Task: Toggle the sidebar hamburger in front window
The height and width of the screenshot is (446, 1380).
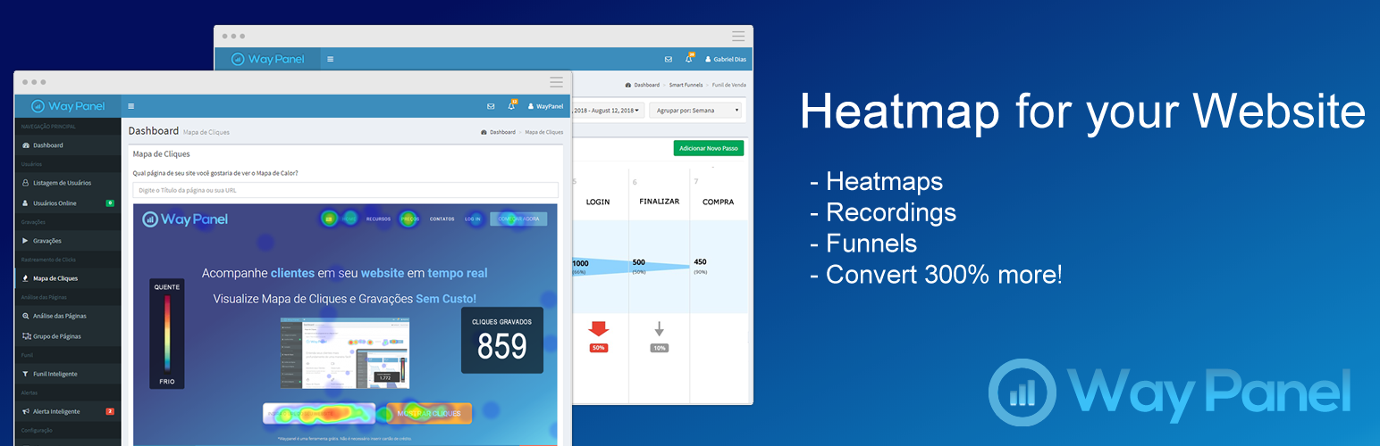Action: pyautogui.click(x=131, y=106)
